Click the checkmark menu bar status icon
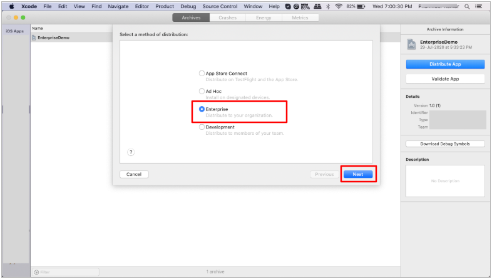This screenshot has height=279, width=492. click(x=288, y=6)
